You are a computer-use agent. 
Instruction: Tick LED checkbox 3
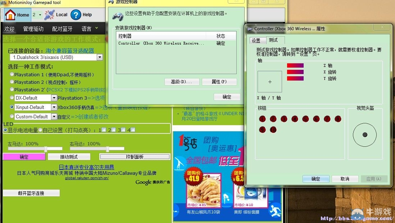[123, 130]
